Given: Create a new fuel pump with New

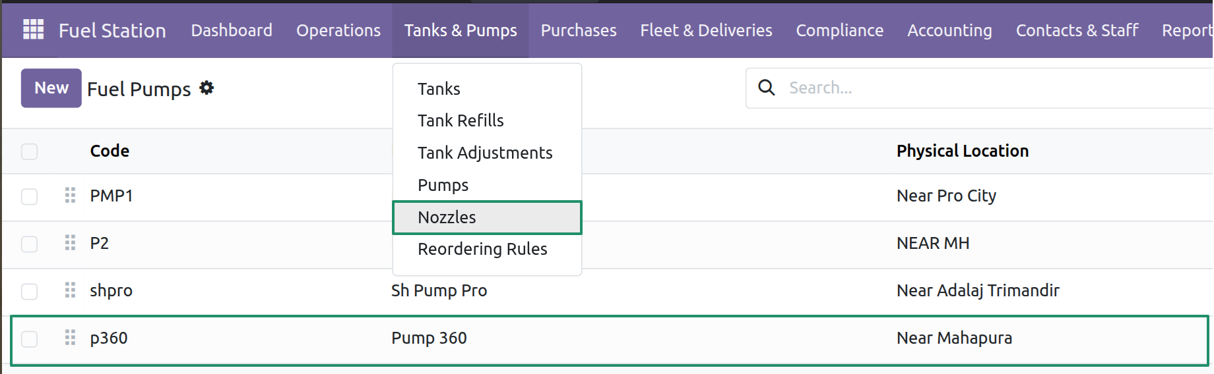Looking at the screenshot, I should pyautogui.click(x=51, y=88).
